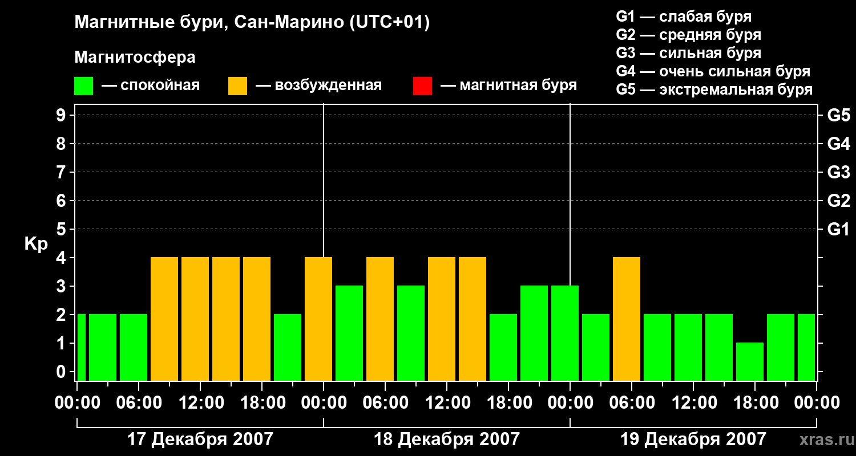Click the 'G2 — средняя буря' line
This screenshot has width=856, height=456.
point(688,35)
